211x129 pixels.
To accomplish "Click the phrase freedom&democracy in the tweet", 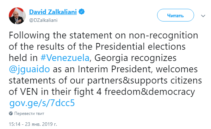I will click(150, 92).
